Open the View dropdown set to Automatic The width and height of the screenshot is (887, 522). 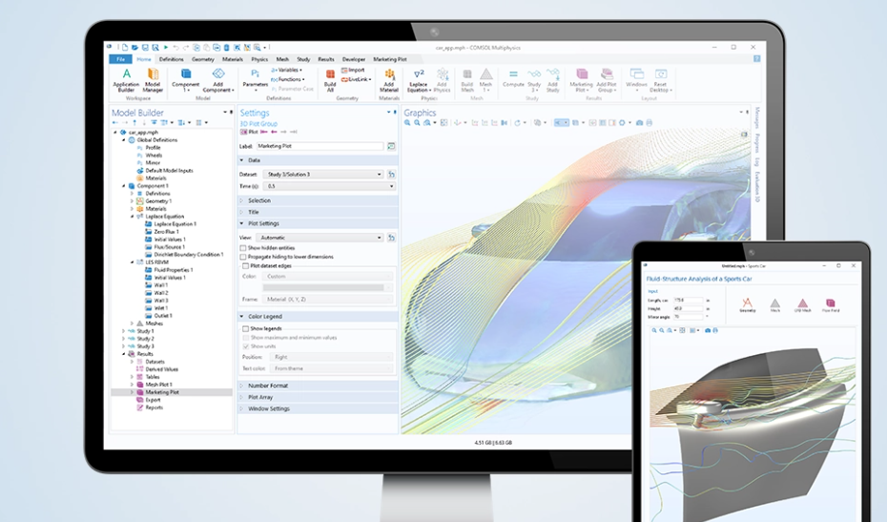320,238
